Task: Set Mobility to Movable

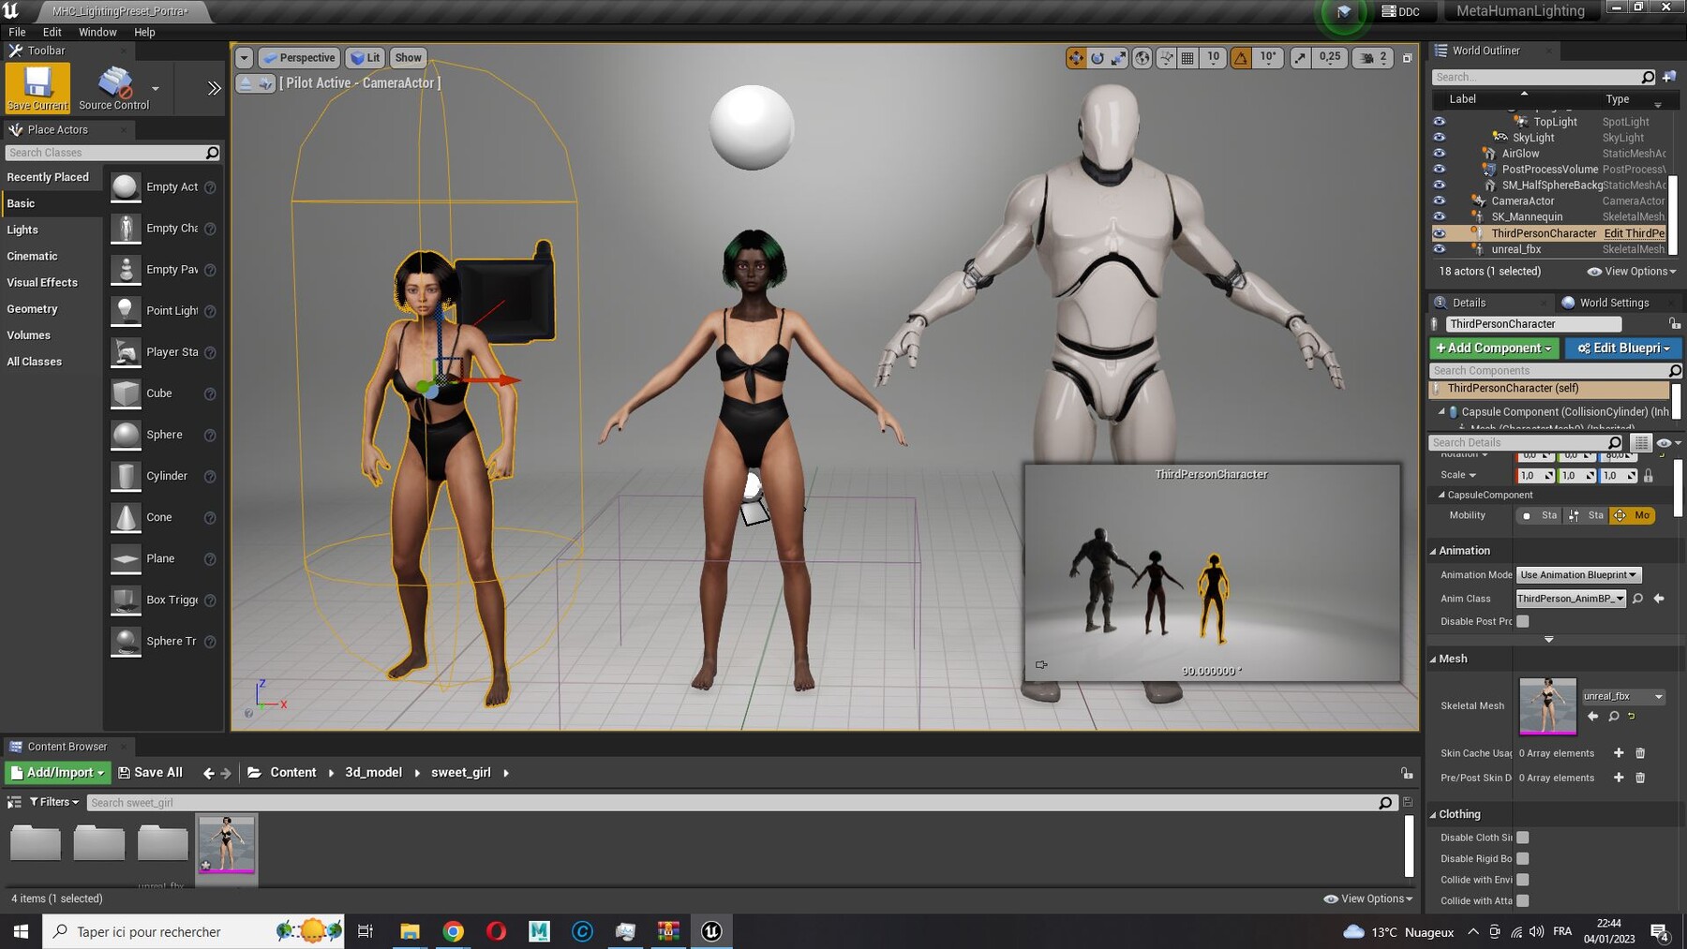Action: tap(1632, 516)
